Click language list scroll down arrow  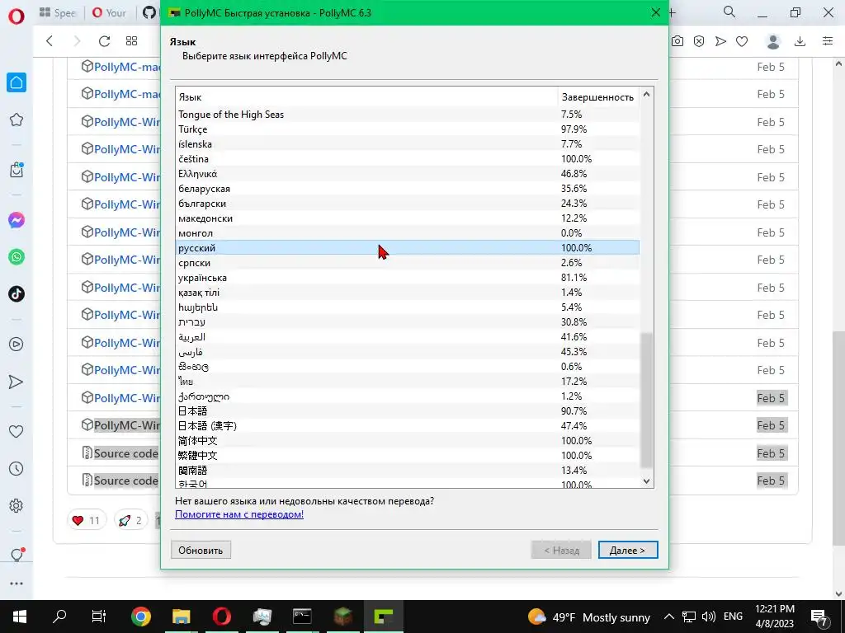point(647,481)
